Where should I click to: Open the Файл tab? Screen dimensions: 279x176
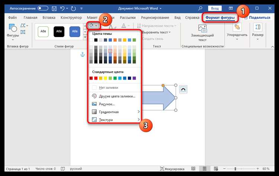coord(12,17)
